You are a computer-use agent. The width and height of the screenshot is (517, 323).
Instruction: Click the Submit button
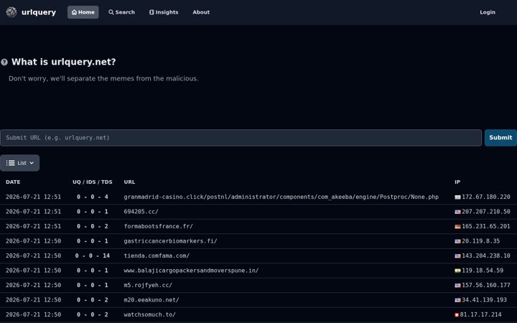(500, 138)
